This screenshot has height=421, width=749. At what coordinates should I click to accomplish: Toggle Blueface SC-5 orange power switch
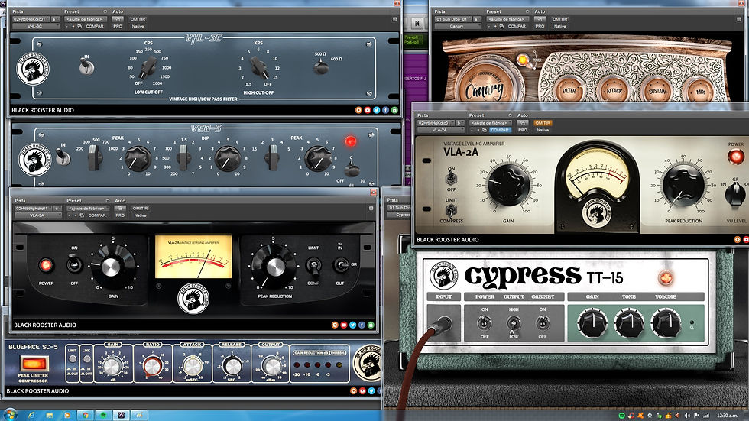[34, 364]
